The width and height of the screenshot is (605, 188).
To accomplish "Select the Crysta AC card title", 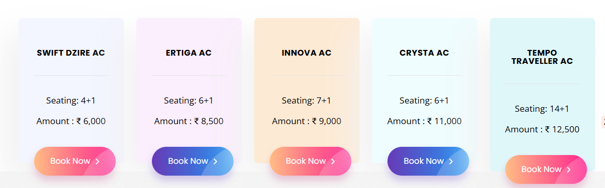I will 424,53.
